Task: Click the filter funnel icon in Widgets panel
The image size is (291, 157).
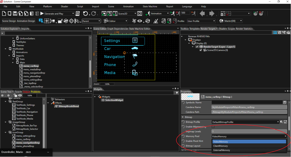Action: (177, 93)
